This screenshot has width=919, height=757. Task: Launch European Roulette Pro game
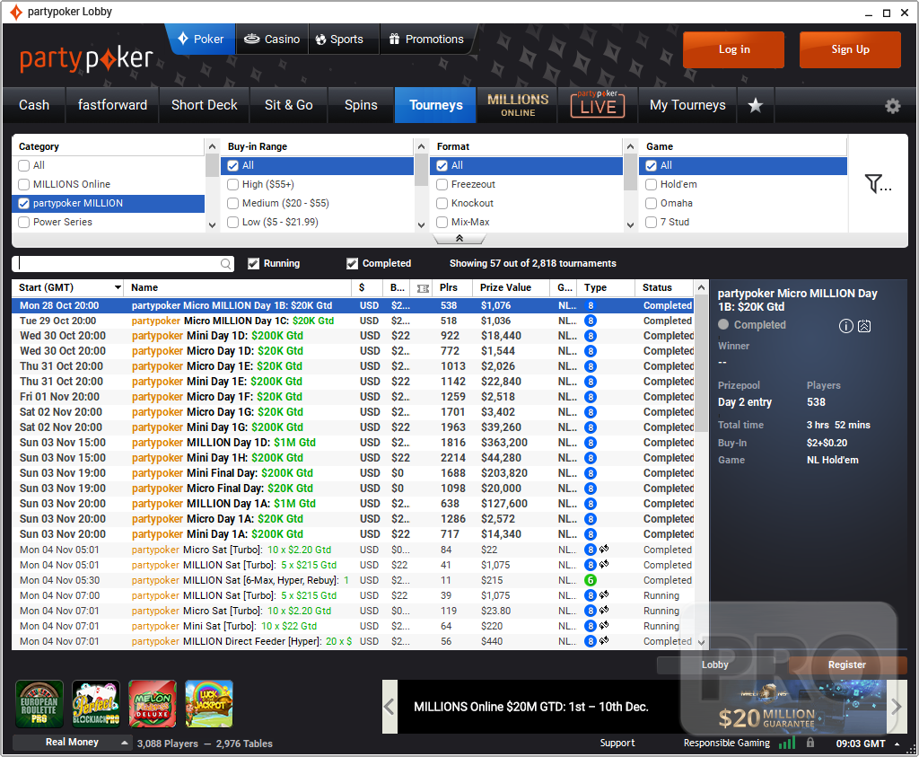point(39,704)
